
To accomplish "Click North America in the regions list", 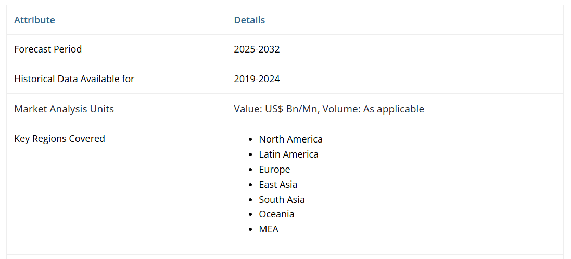I will click(290, 139).
